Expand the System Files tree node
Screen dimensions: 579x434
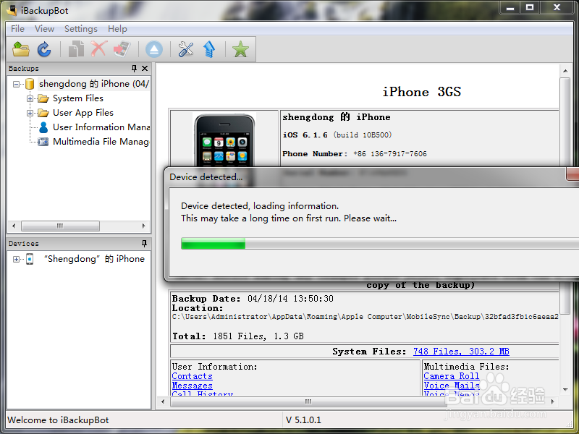(30, 98)
